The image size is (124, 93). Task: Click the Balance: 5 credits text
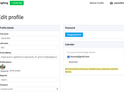97,3
